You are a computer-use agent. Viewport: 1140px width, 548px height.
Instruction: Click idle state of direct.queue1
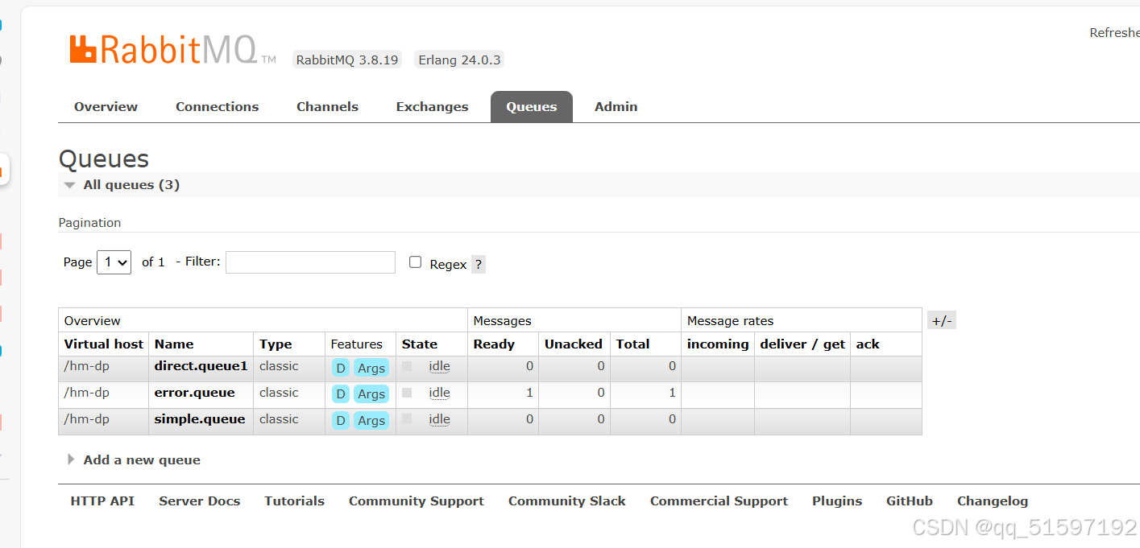point(439,366)
